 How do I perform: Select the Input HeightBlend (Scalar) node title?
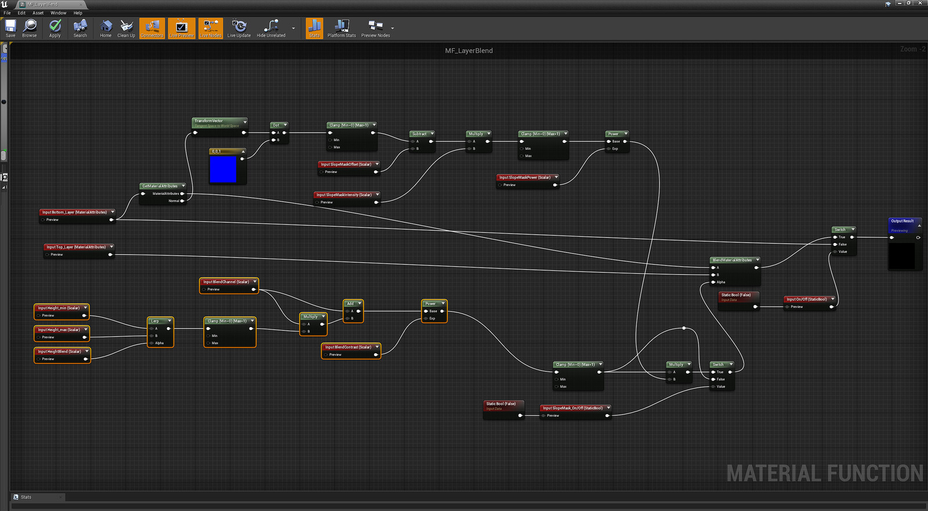click(x=60, y=351)
